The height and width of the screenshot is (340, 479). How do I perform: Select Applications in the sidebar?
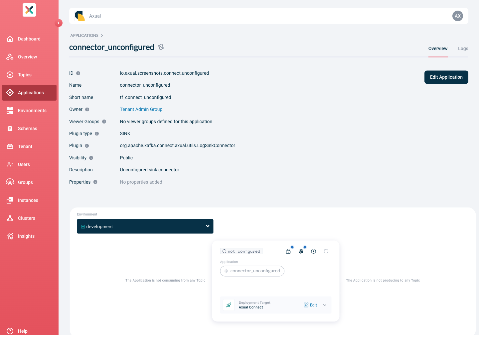(29, 93)
